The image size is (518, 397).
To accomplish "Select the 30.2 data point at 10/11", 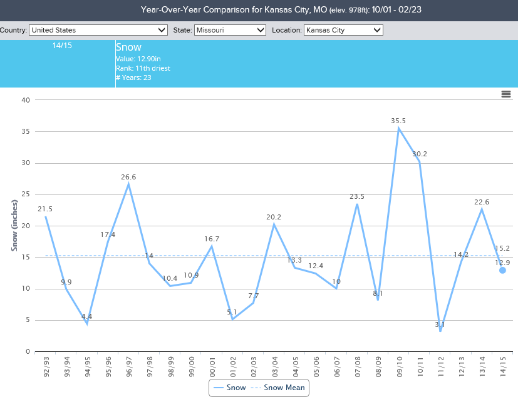I will 419,161.
